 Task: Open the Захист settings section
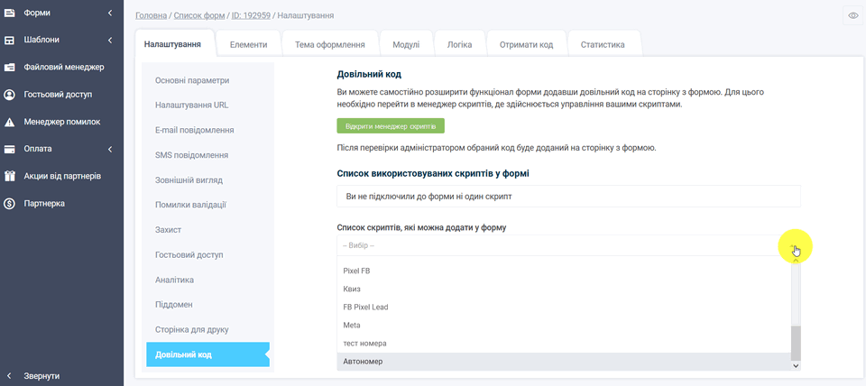[x=169, y=230]
